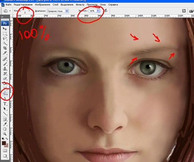Screen dimensions: 194x162
Task: Select the Rectangular Marquee tool
Action: tap(5, 34)
